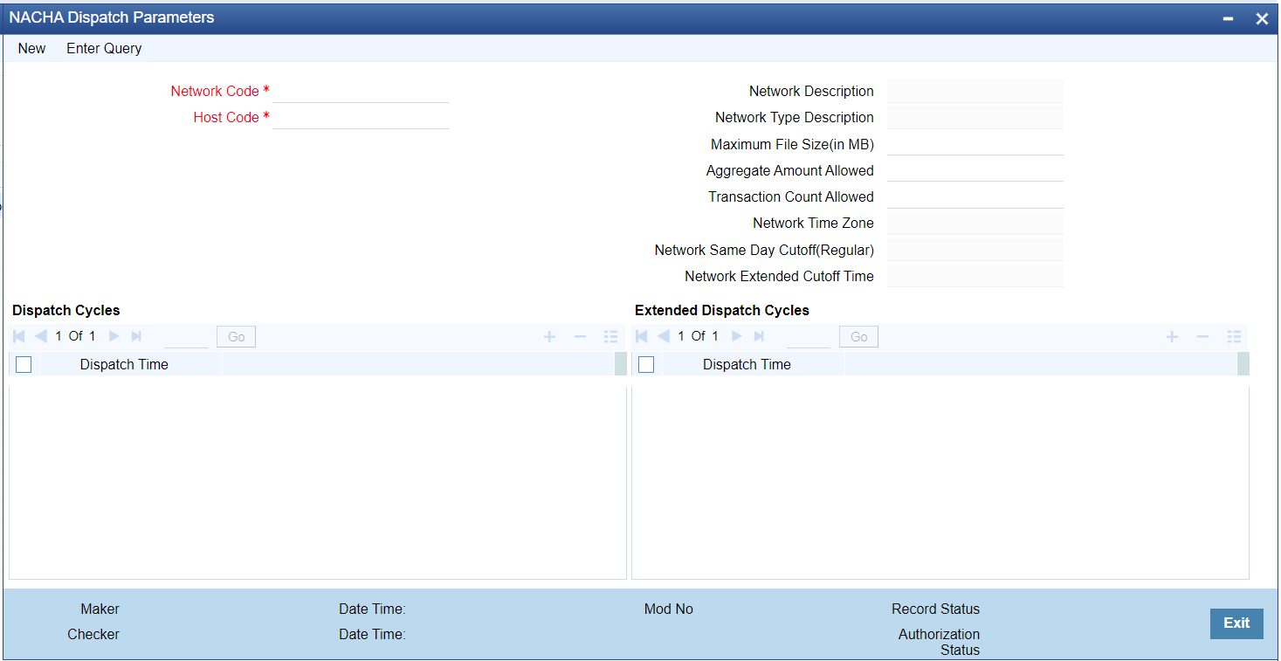Image resolution: width=1281 pixels, height=661 pixels.
Task: Remove row from Extended Dispatch Cycles grid
Action: coord(1202,336)
